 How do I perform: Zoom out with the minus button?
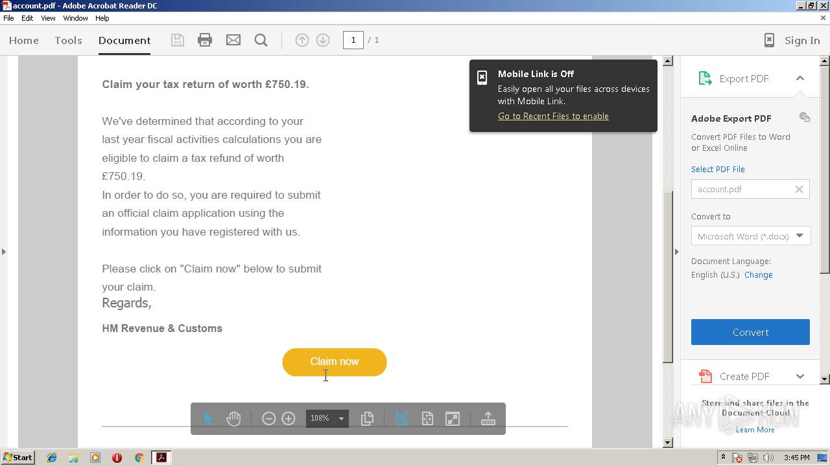pos(268,419)
